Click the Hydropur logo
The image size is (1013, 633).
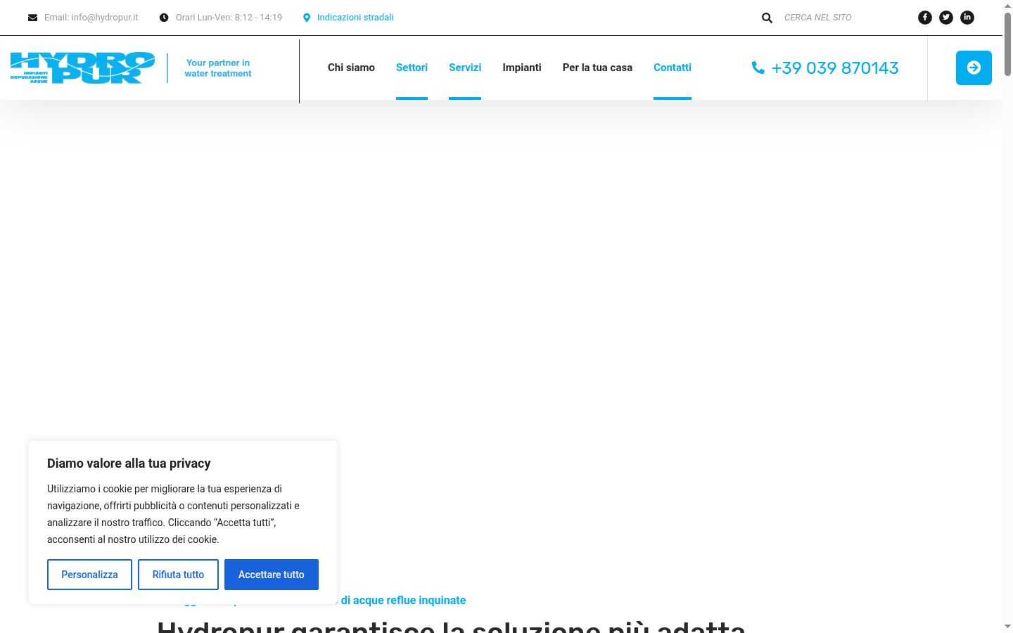[82, 68]
